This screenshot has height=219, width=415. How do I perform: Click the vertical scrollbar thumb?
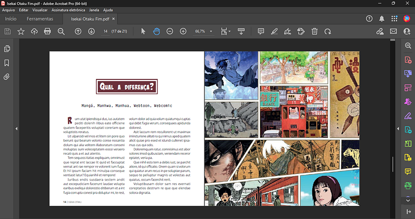(x=393, y=164)
